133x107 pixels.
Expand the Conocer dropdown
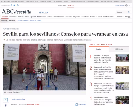[x=120, y=17]
